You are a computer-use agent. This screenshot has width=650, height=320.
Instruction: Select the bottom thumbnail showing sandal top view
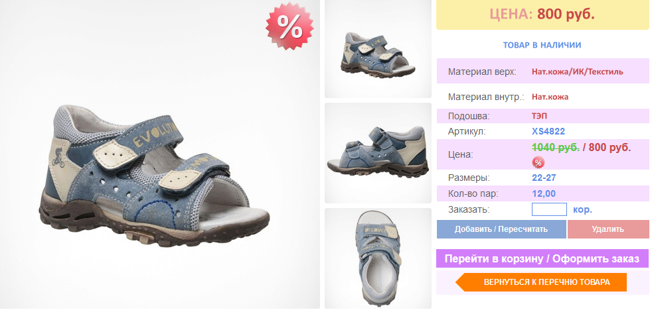click(x=378, y=258)
